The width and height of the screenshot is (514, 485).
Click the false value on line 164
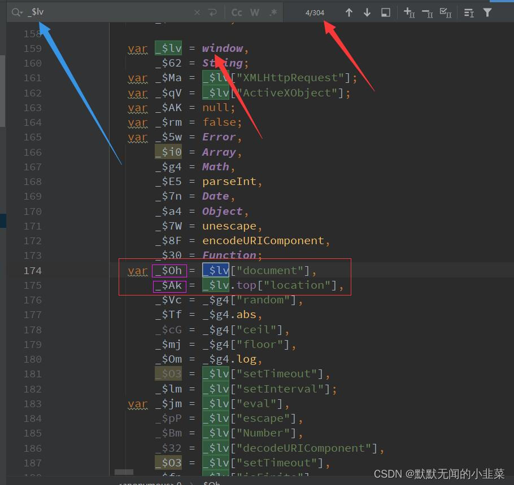(x=219, y=122)
